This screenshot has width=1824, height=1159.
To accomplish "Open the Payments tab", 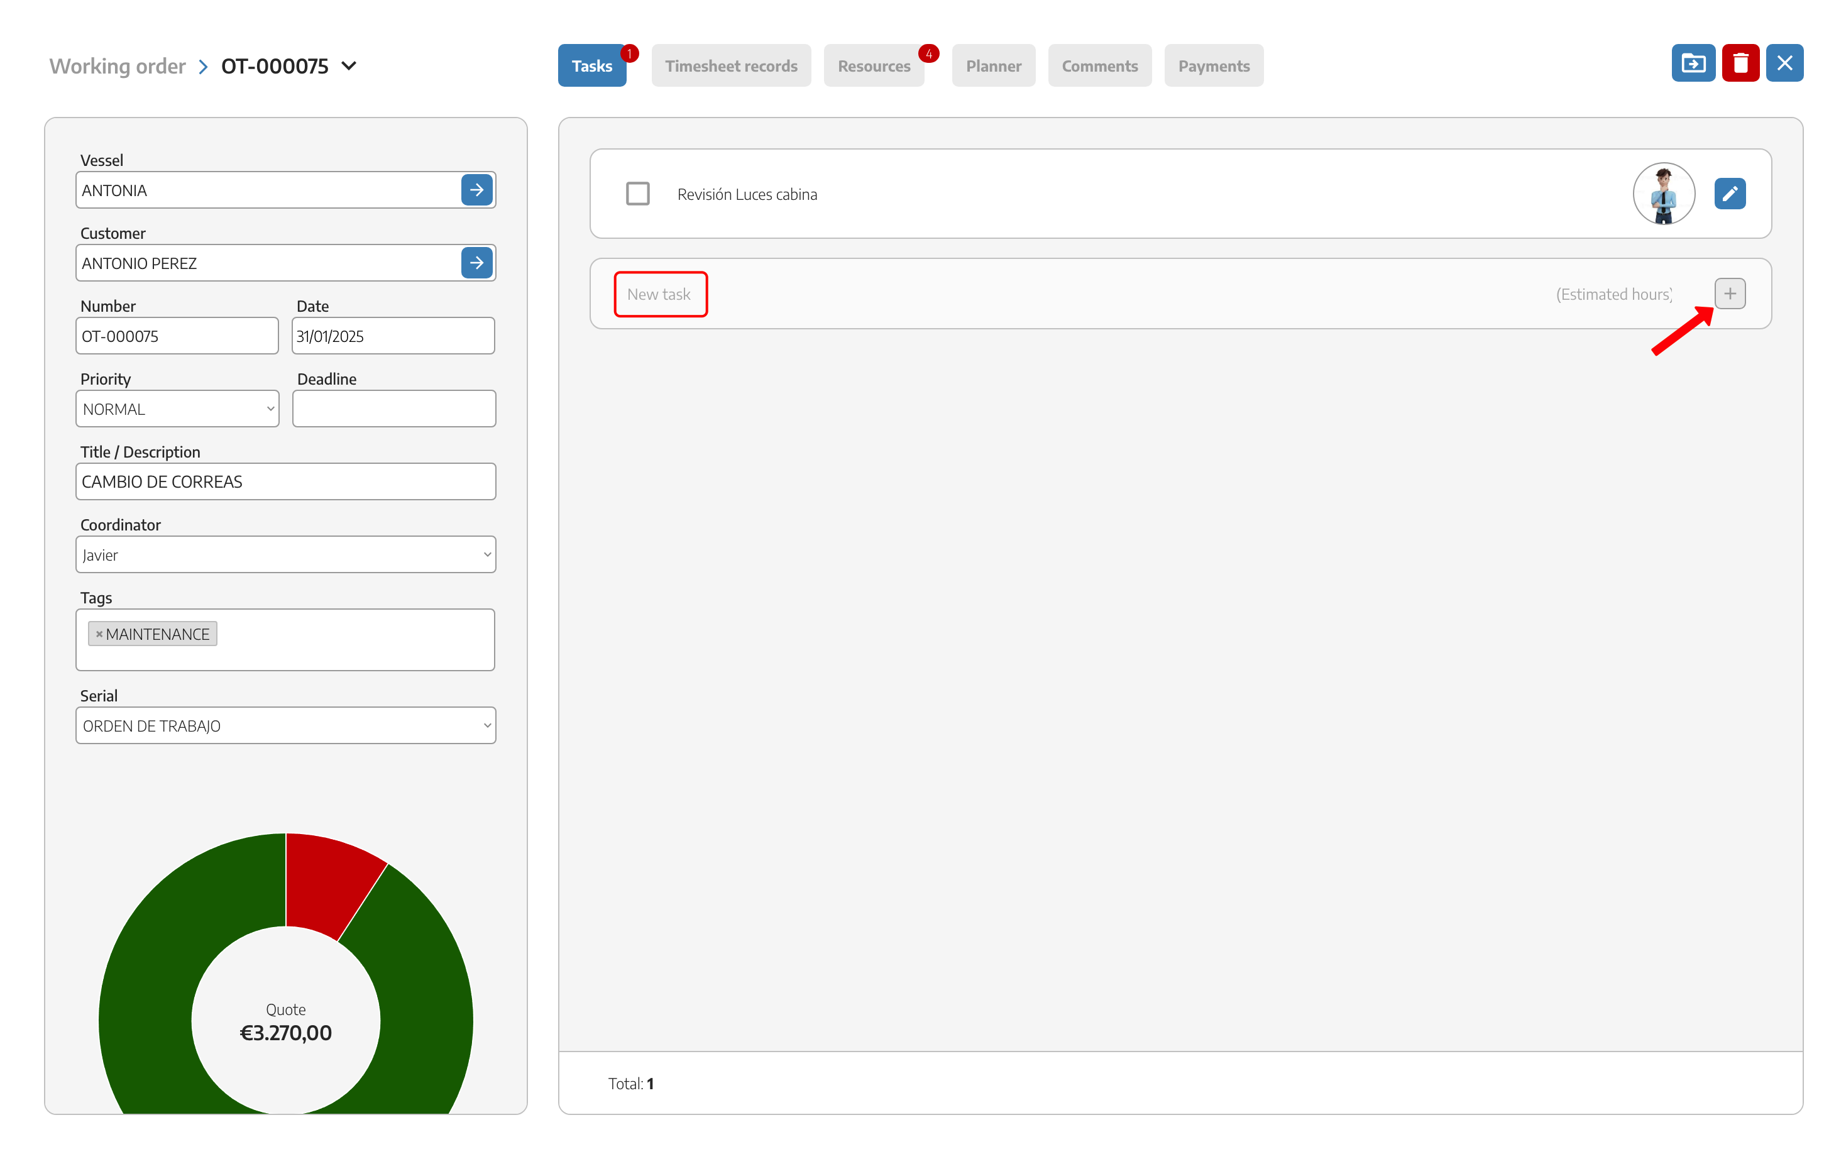I will 1214,66.
